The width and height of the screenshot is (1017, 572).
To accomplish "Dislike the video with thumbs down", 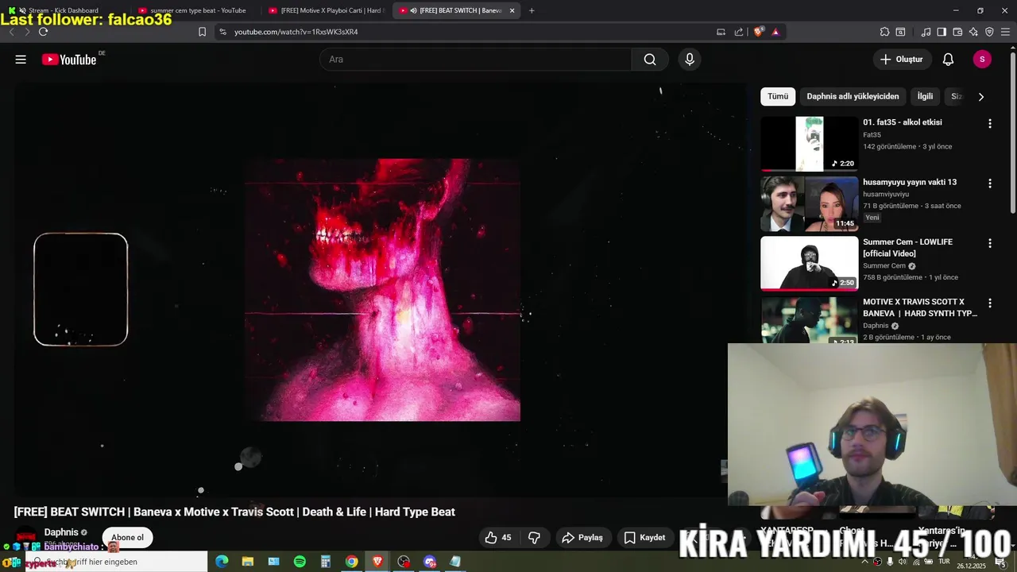I will click(x=535, y=538).
